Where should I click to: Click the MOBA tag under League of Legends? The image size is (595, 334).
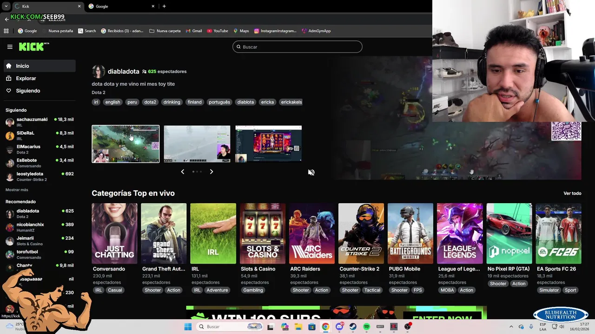[x=447, y=290]
